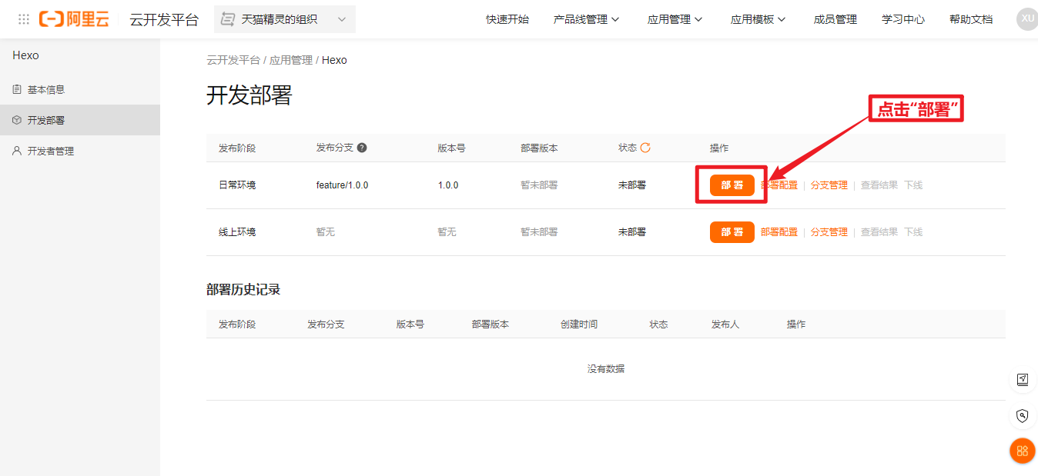Select 开发部署 in the sidebar

click(80, 120)
